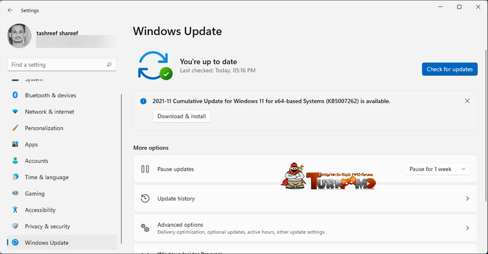This screenshot has height=254, width=488.
Task: Click the Accounts person icon
Action: click(x=15, y=160)
